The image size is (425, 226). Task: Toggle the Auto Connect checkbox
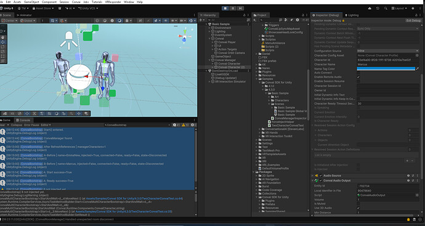(x=358, y=73)
